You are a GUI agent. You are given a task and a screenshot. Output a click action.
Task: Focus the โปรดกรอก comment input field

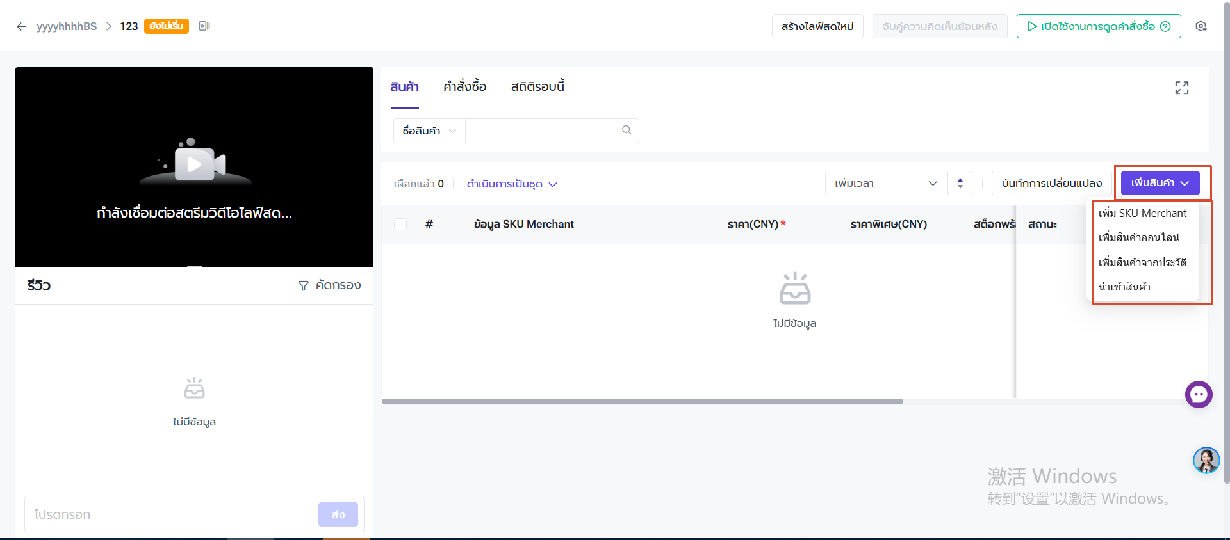tap(172, 514)
